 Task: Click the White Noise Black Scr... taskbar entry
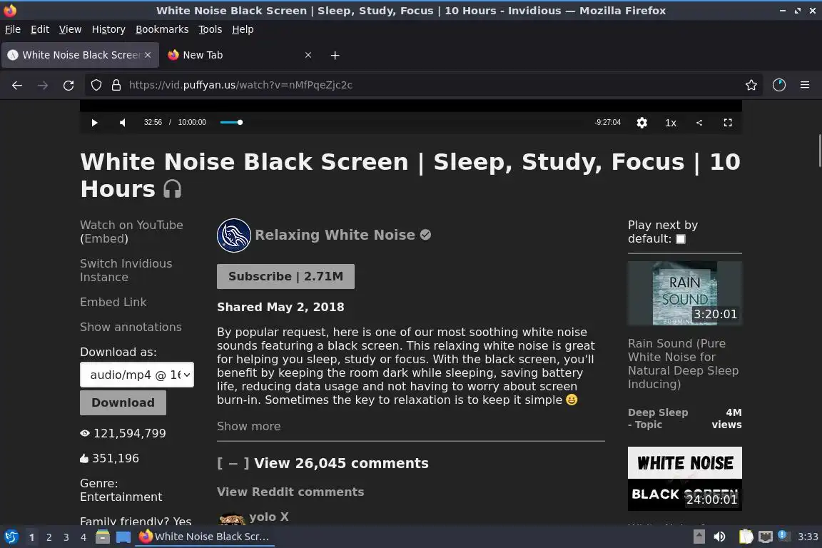coord(205,537)
